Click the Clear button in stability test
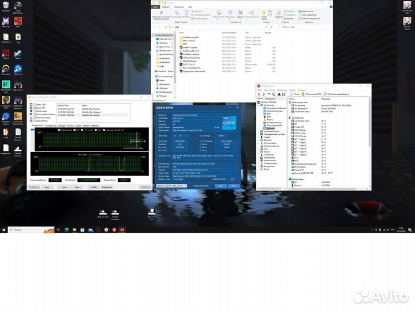Image resolution: width=415 pixels, height=311 pixels. (64, 187)
